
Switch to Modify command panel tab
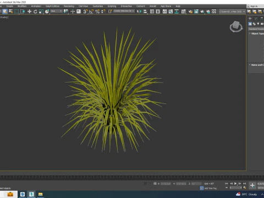256,18
